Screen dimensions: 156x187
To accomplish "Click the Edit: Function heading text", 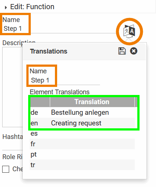I will tap(32, 7).
